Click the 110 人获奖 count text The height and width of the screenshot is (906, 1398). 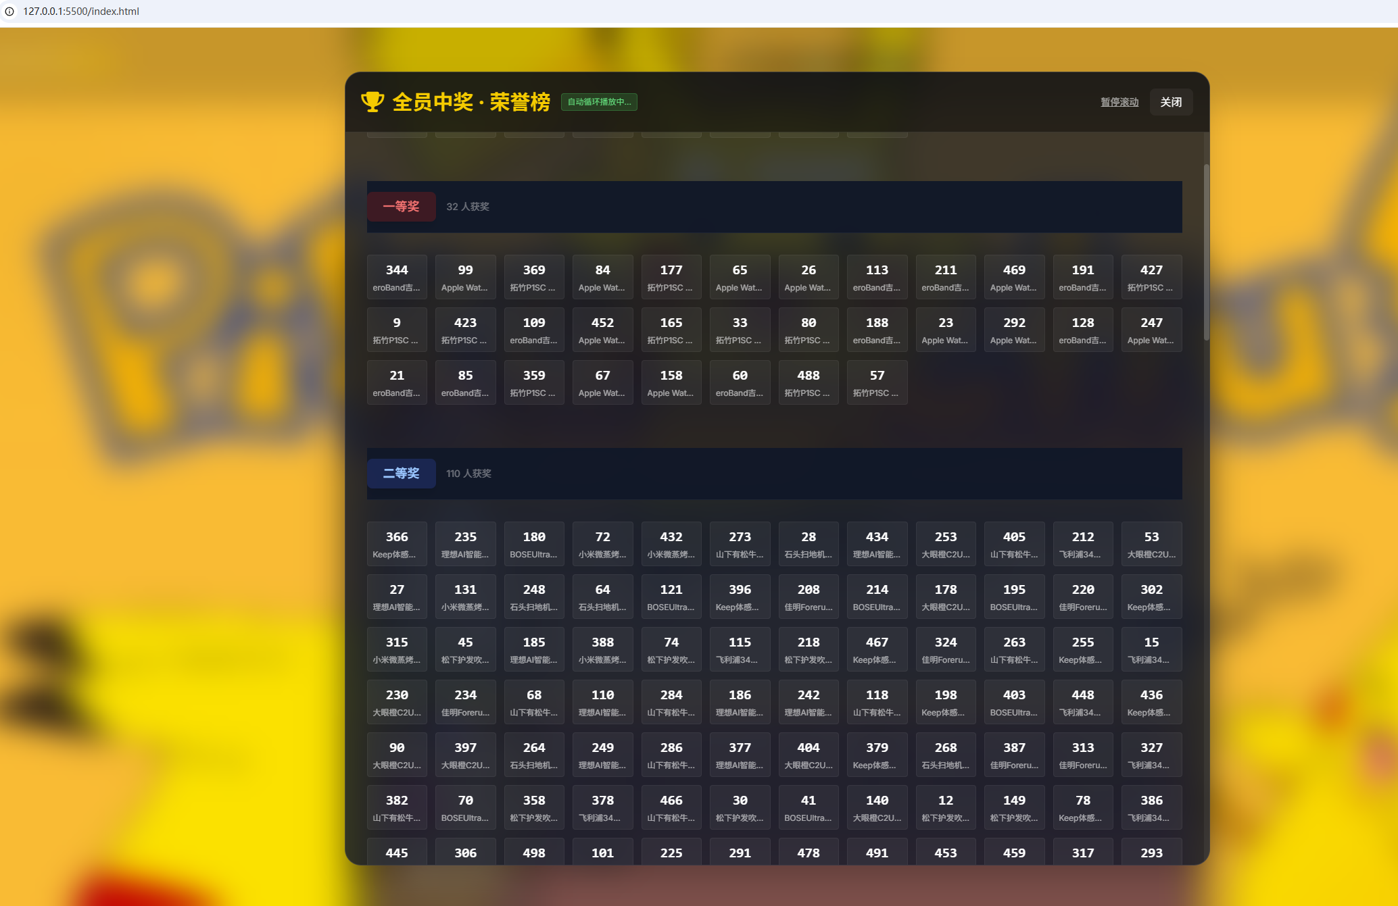click(468, 474)
